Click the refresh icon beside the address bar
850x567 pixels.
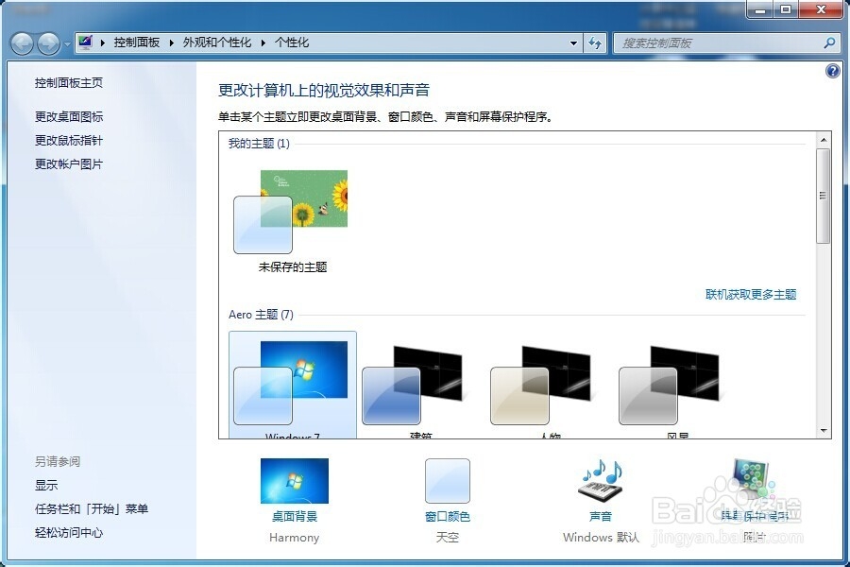(x=594, y=42)
